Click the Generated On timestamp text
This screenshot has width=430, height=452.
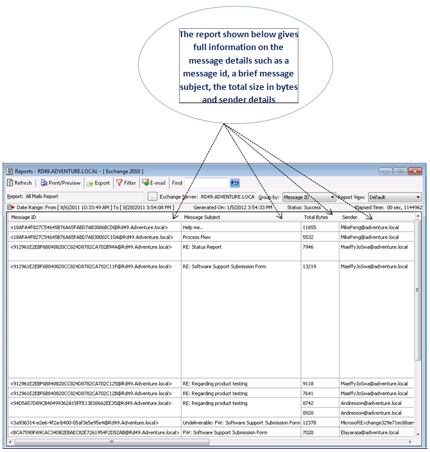point(233,207)
